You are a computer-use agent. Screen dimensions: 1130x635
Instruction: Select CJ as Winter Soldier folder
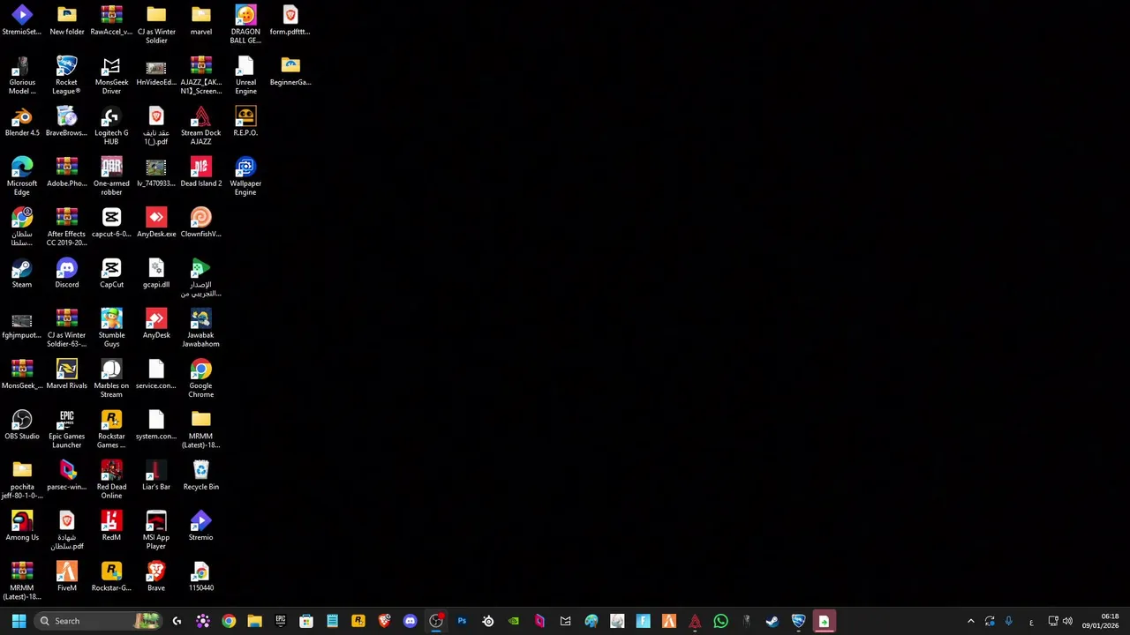click(x=156, y=26)
